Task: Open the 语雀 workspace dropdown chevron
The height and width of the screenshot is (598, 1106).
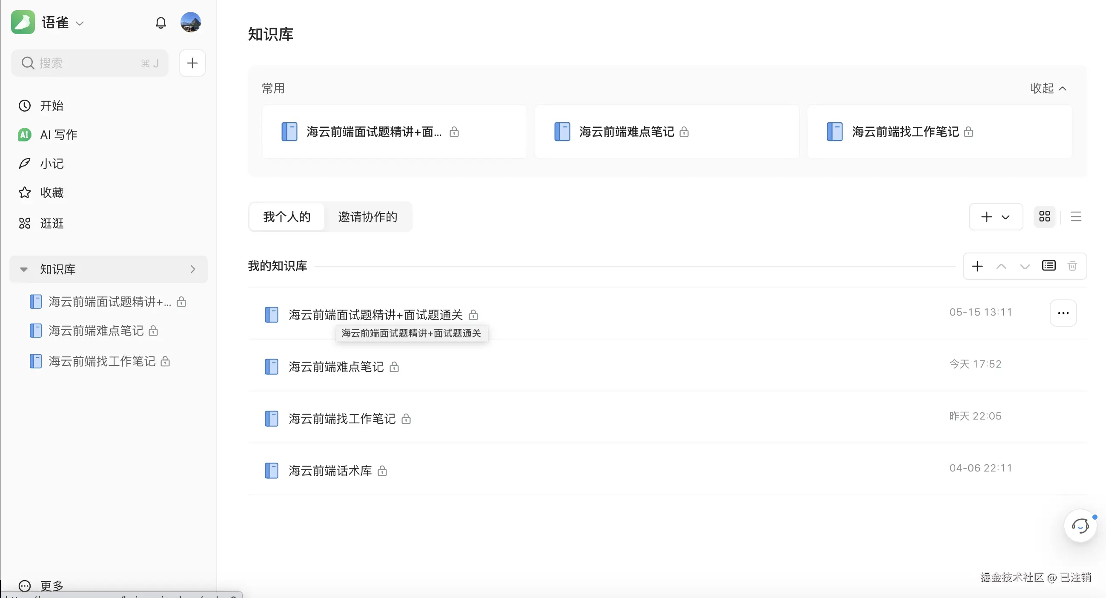Action: click(x=80, y=23)
